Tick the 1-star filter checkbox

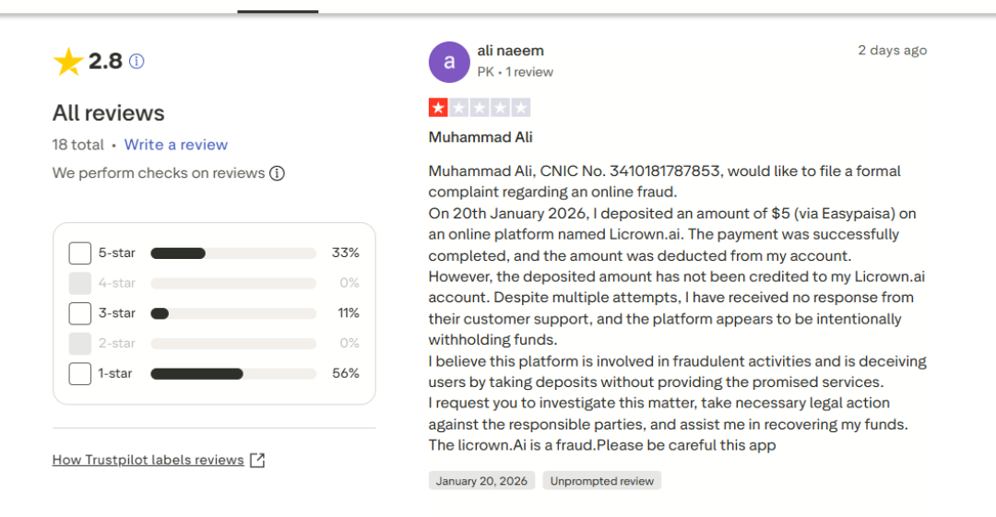pos(80,373)
